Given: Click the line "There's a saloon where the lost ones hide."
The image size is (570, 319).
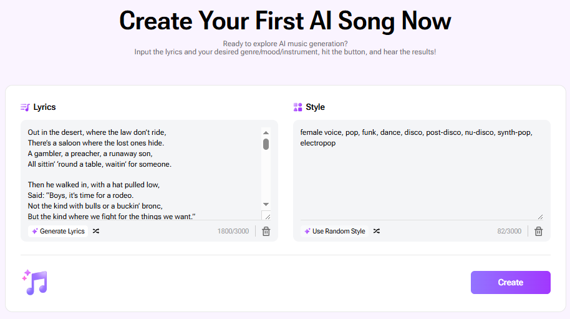Looking at the screenshot, I should [96, 143].
